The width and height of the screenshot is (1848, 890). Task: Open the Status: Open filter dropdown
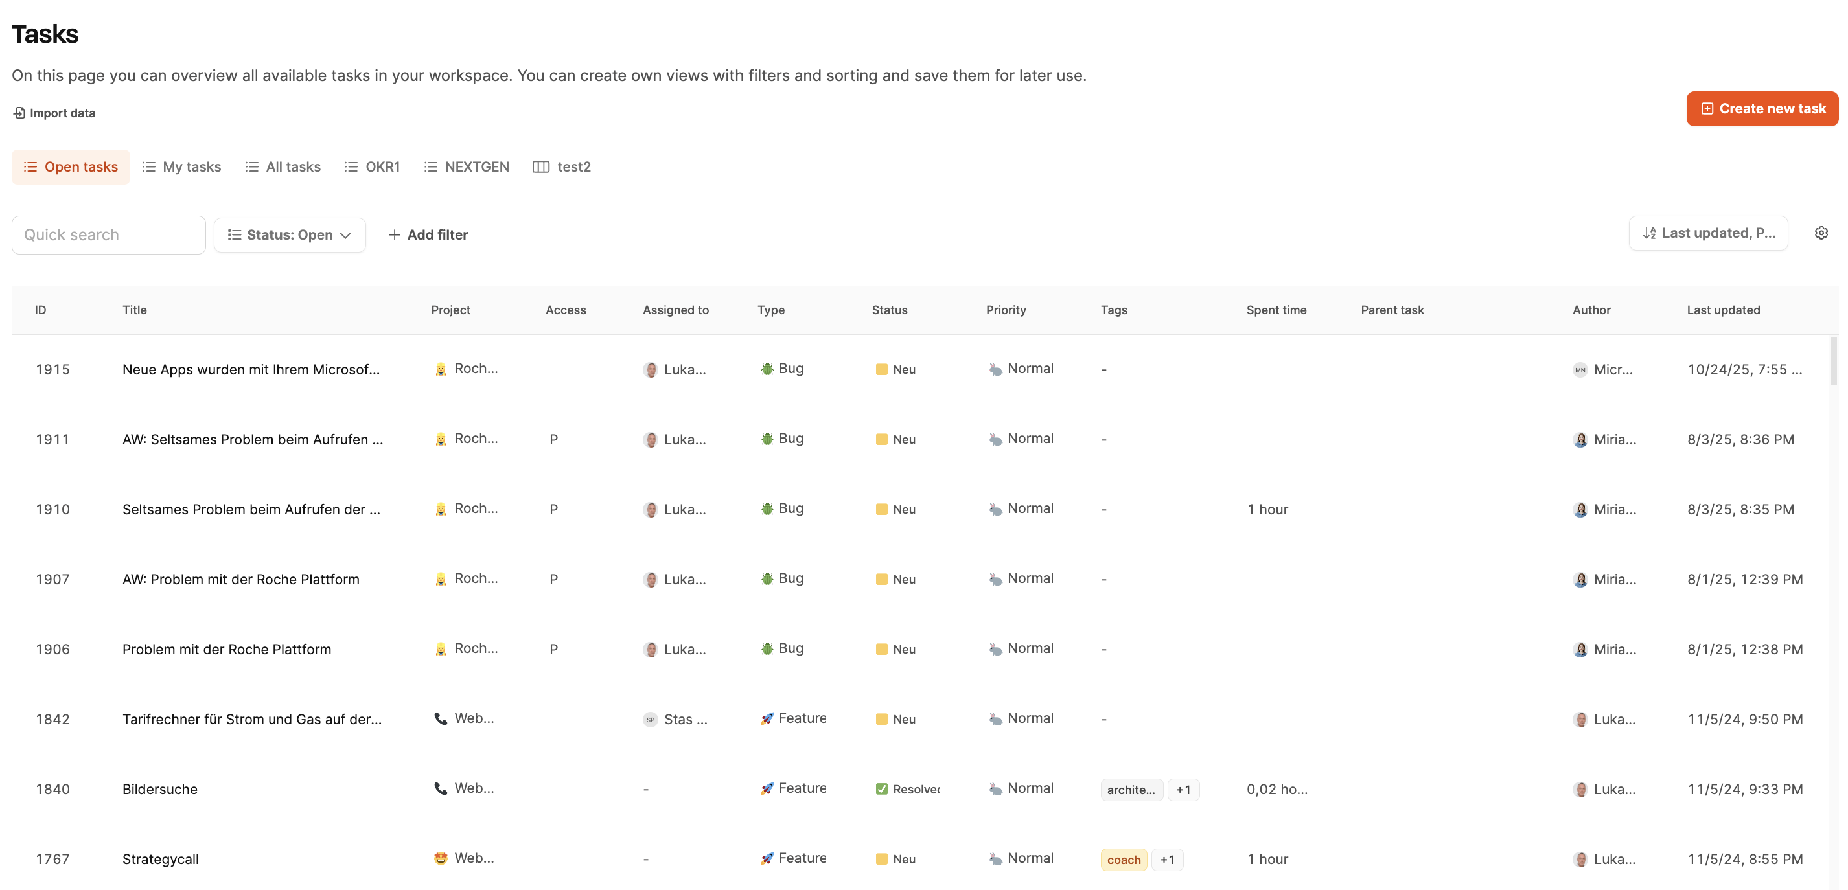290,234
